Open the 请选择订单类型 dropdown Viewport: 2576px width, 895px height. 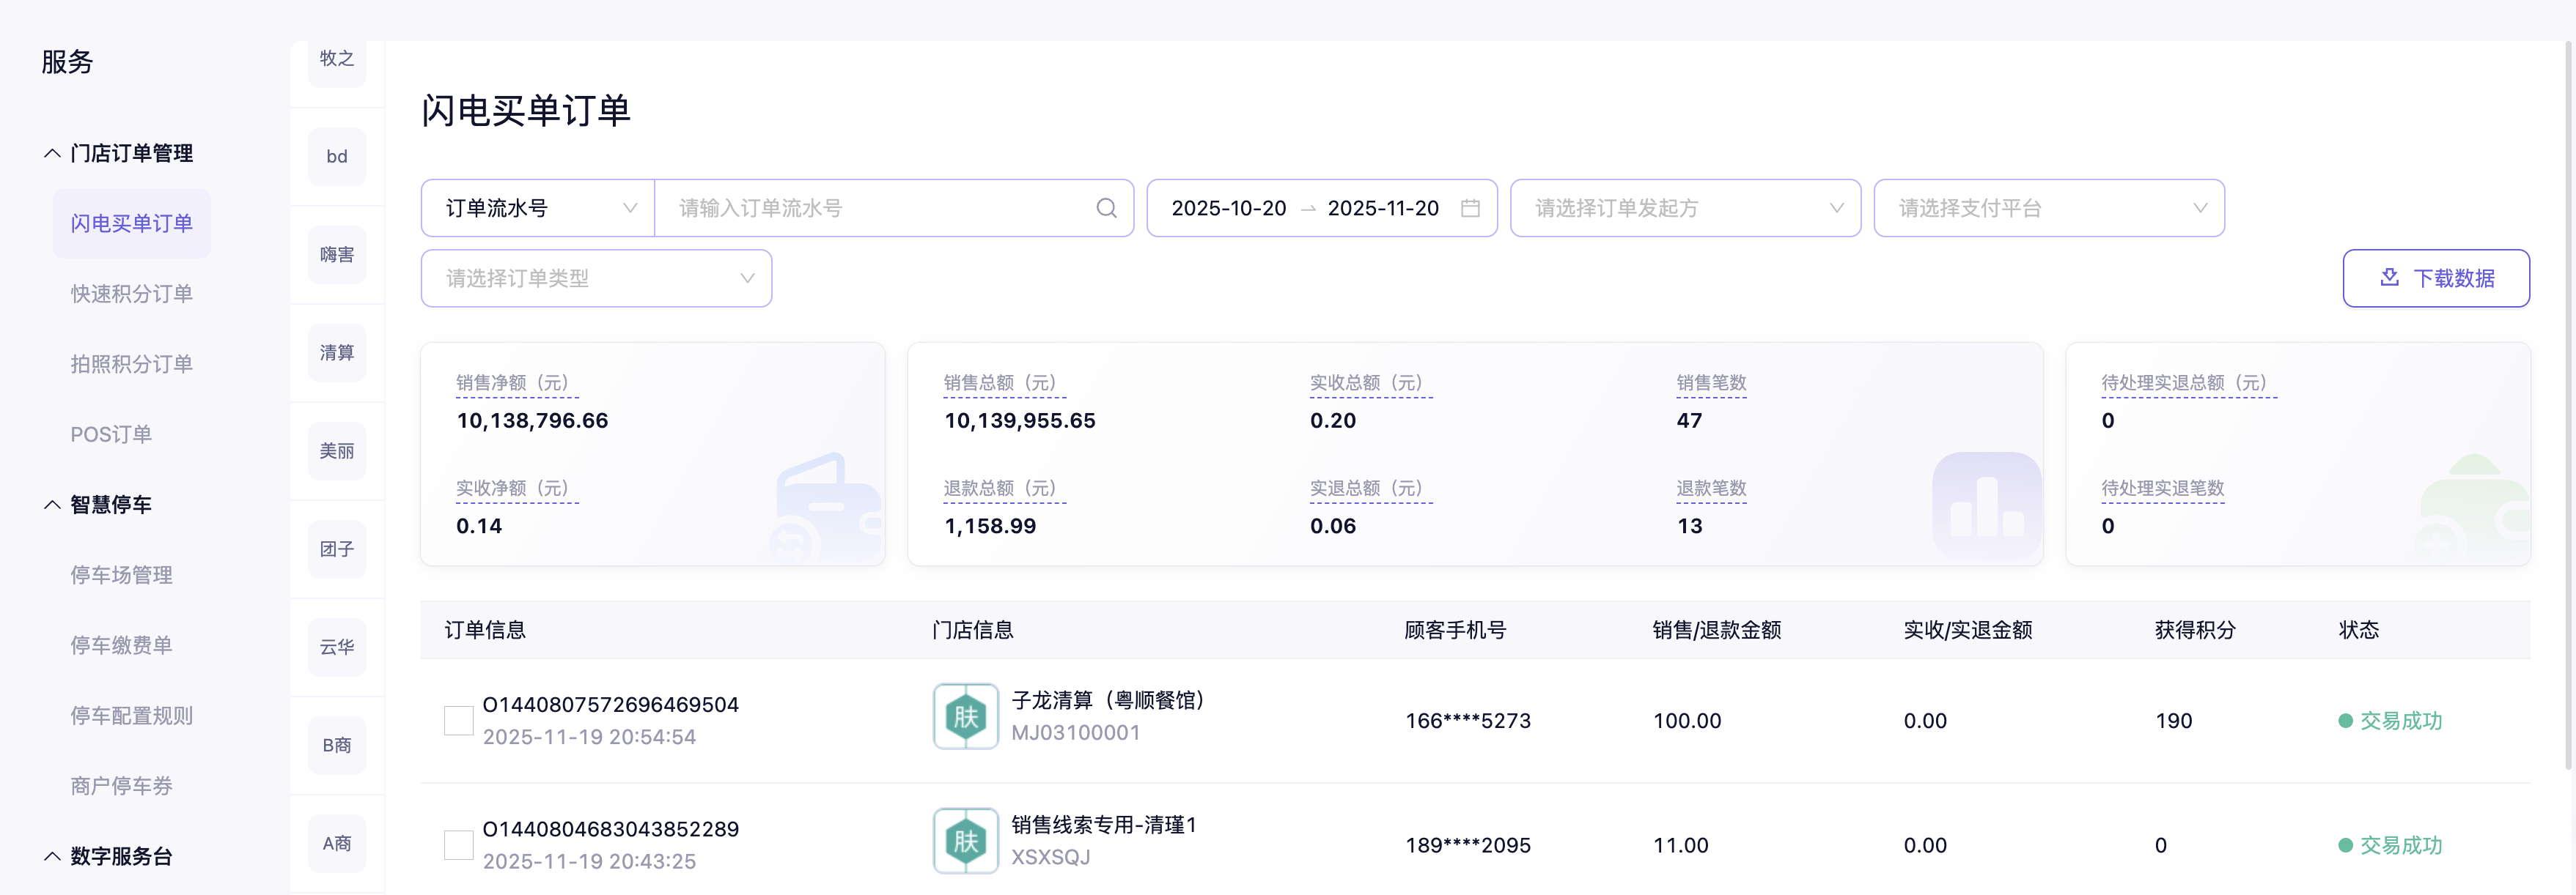[596, 278]
